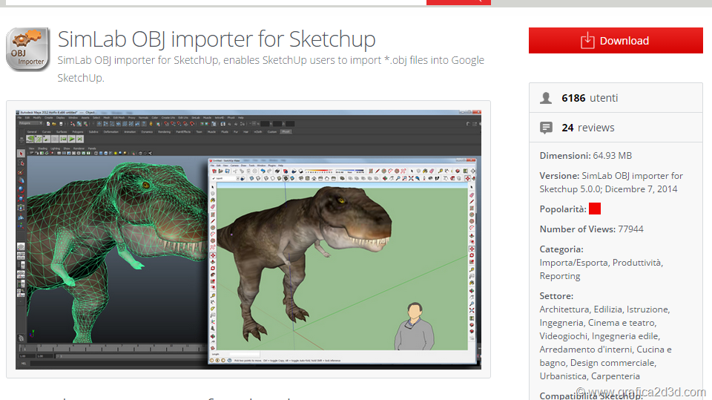Choose the Produttività category link
Viewport: 712px width, 400px height.
coord(637,263)
